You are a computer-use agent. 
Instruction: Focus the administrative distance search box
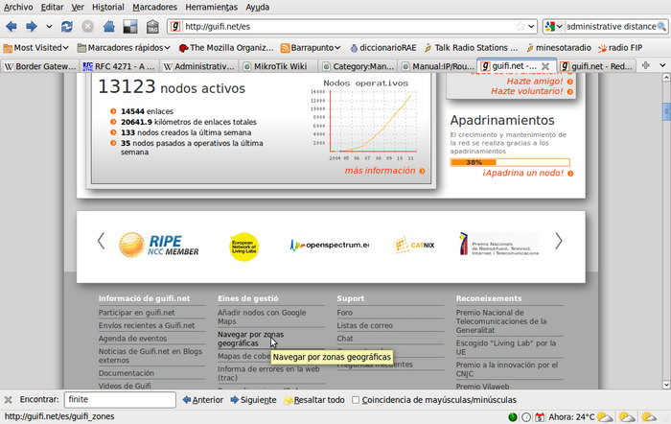click(612, 27)
